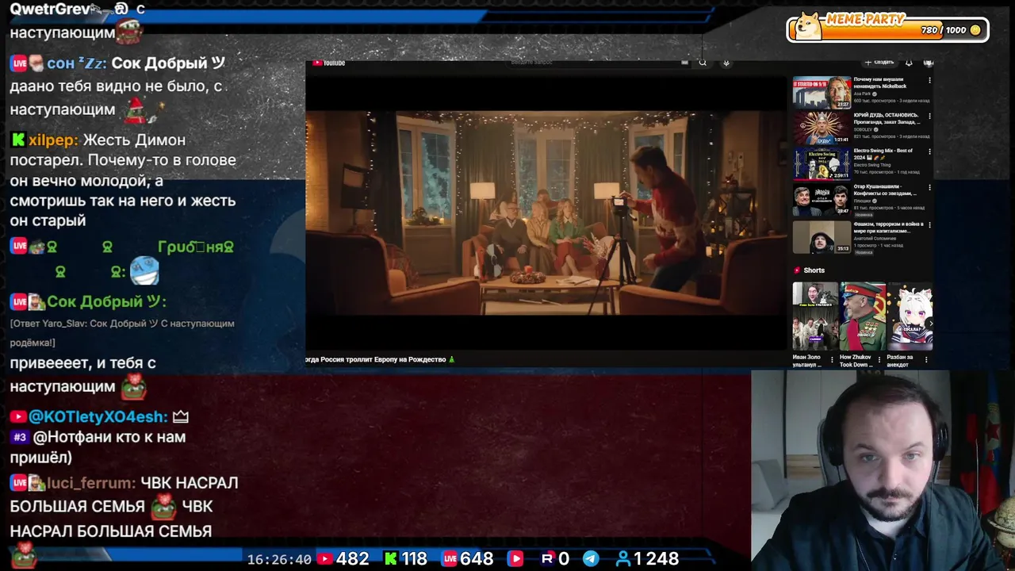Open "Почему нам внушали ненавидеть Nickelback" title
1015x571 pixels.
(880, 82)
